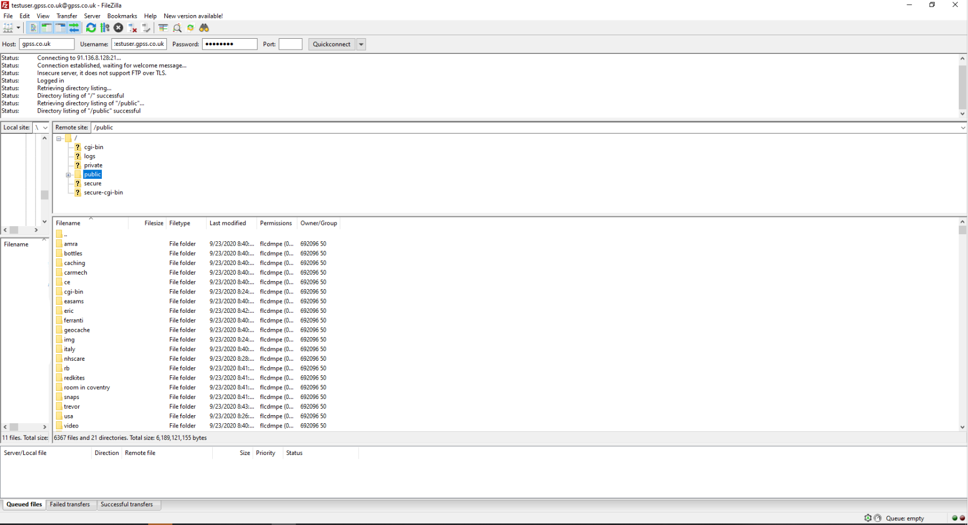This screenshot has width=968, height=525.
Task: Open the Remote site path dropdown
Action: click(x=963, y=128)
